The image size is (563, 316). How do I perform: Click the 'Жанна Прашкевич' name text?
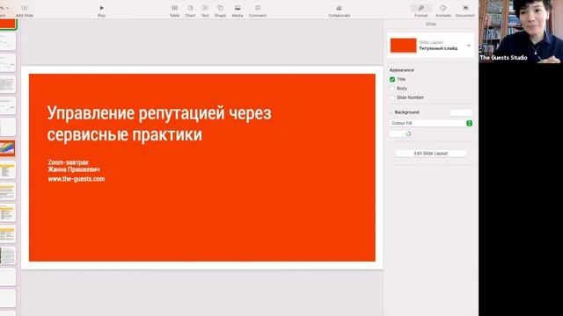74,169
